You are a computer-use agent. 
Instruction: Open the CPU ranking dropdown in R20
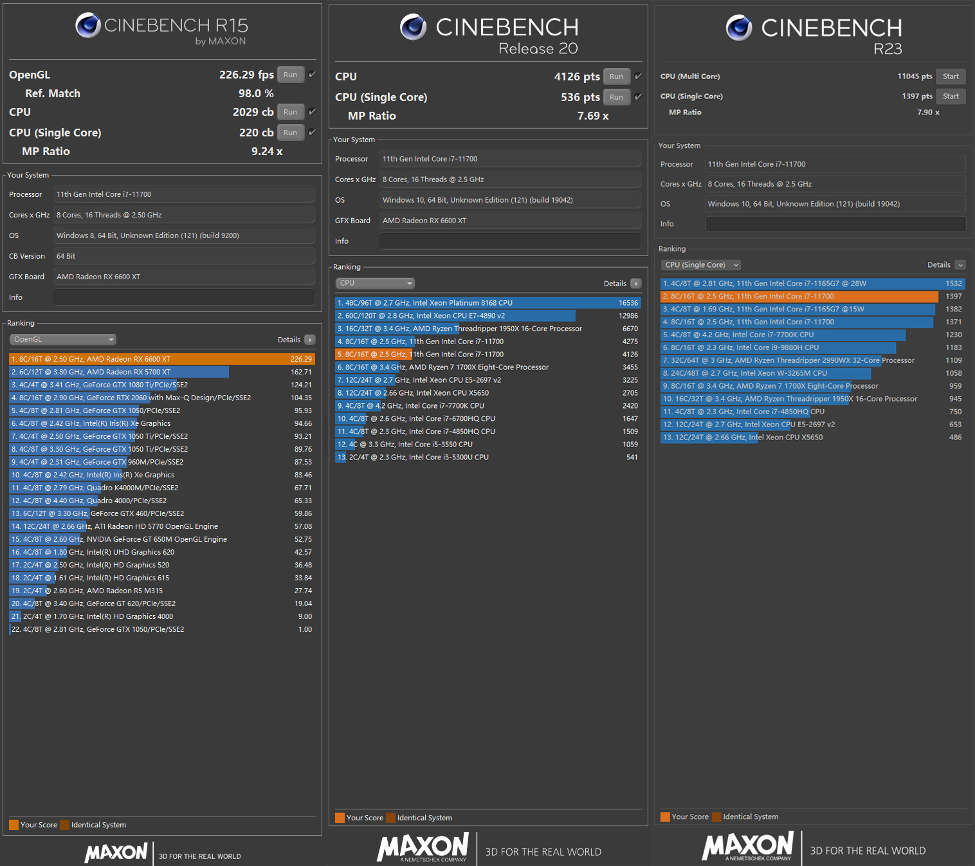(x=375, y=284)
